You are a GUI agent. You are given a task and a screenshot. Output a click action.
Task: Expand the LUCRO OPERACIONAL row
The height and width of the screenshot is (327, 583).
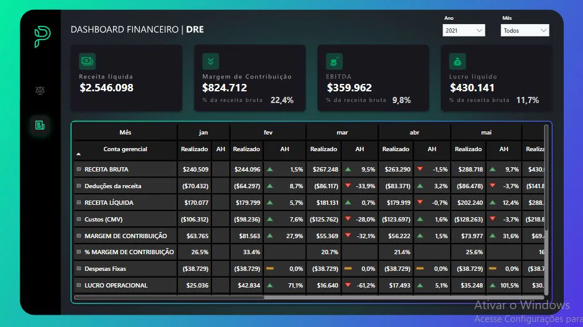[x=79, y=286]
